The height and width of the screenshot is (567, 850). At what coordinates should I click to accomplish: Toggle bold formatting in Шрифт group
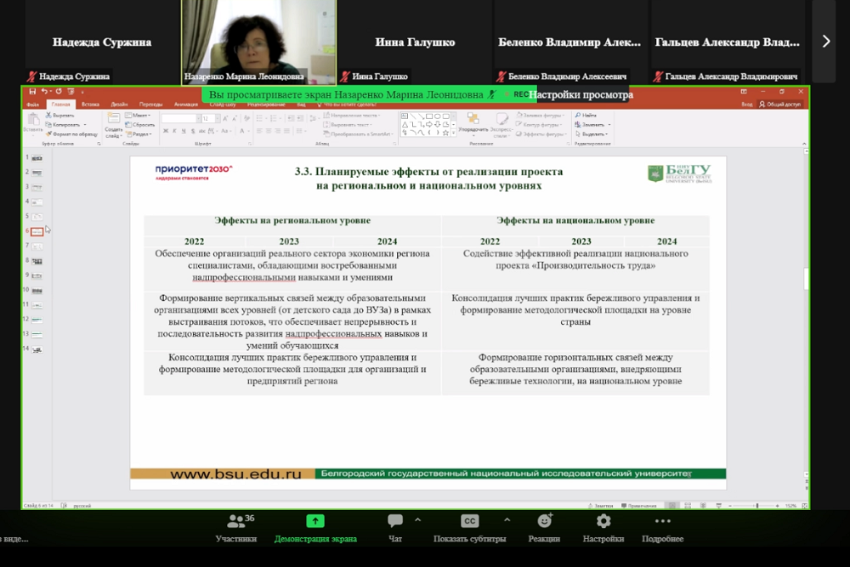pyautogui.click(x=165, y=132)
